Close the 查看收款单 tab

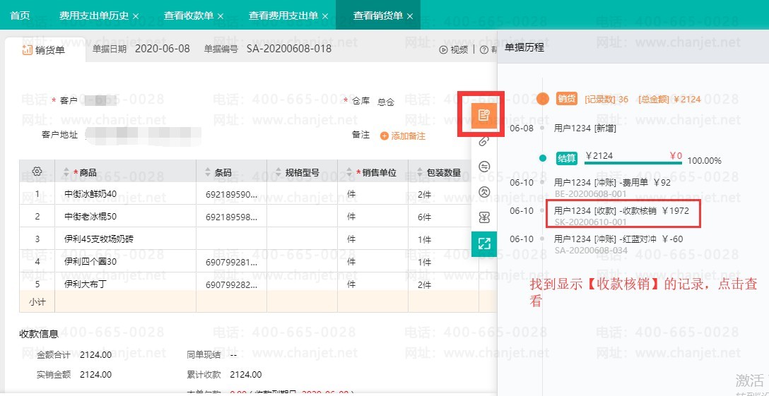(221, 16)
